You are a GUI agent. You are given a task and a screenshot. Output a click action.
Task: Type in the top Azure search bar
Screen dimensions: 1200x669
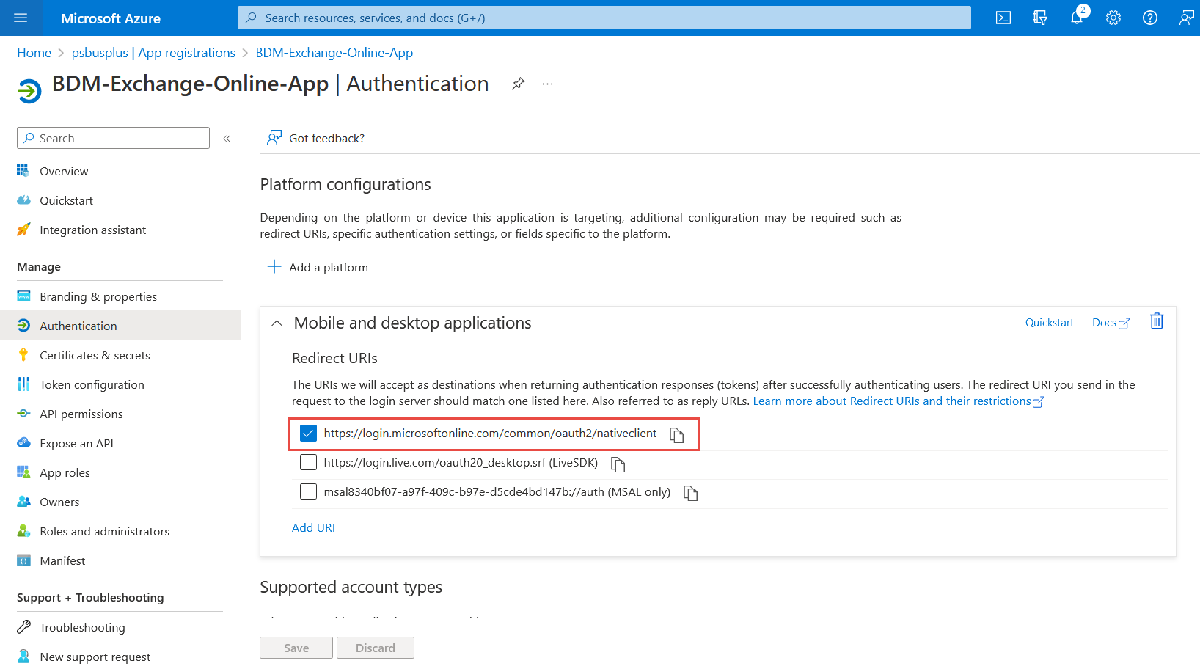tap(604, 18)
